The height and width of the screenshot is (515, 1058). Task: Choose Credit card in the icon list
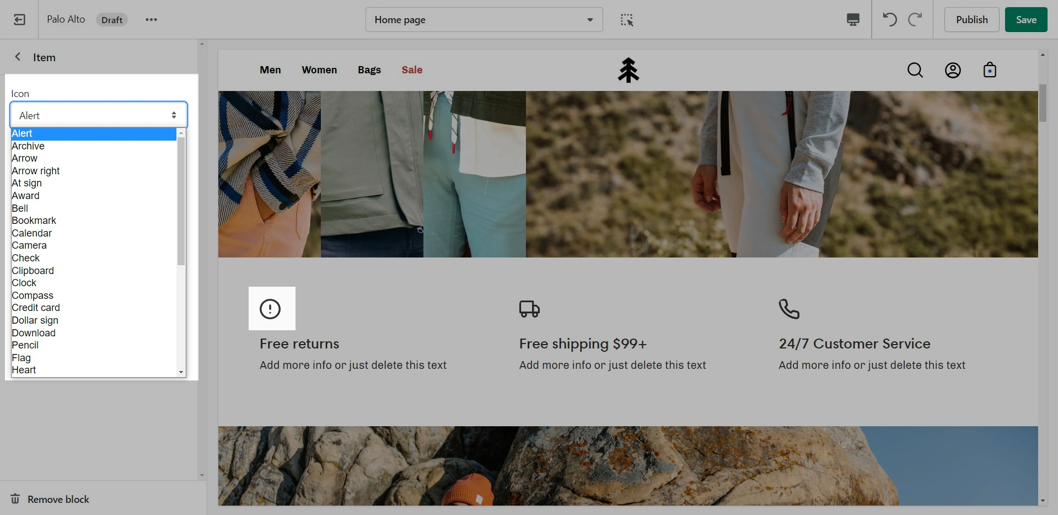click(x=36, y=308)
